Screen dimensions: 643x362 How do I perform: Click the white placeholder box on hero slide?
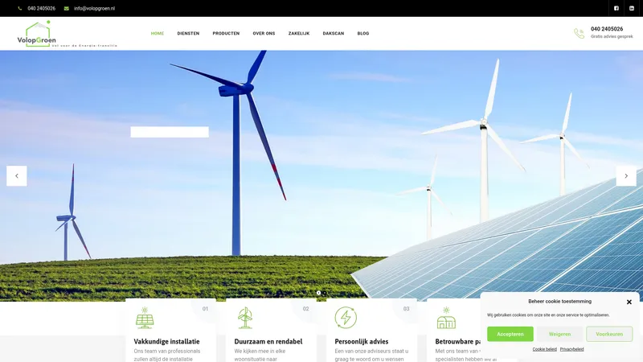(x=170, y=132)
